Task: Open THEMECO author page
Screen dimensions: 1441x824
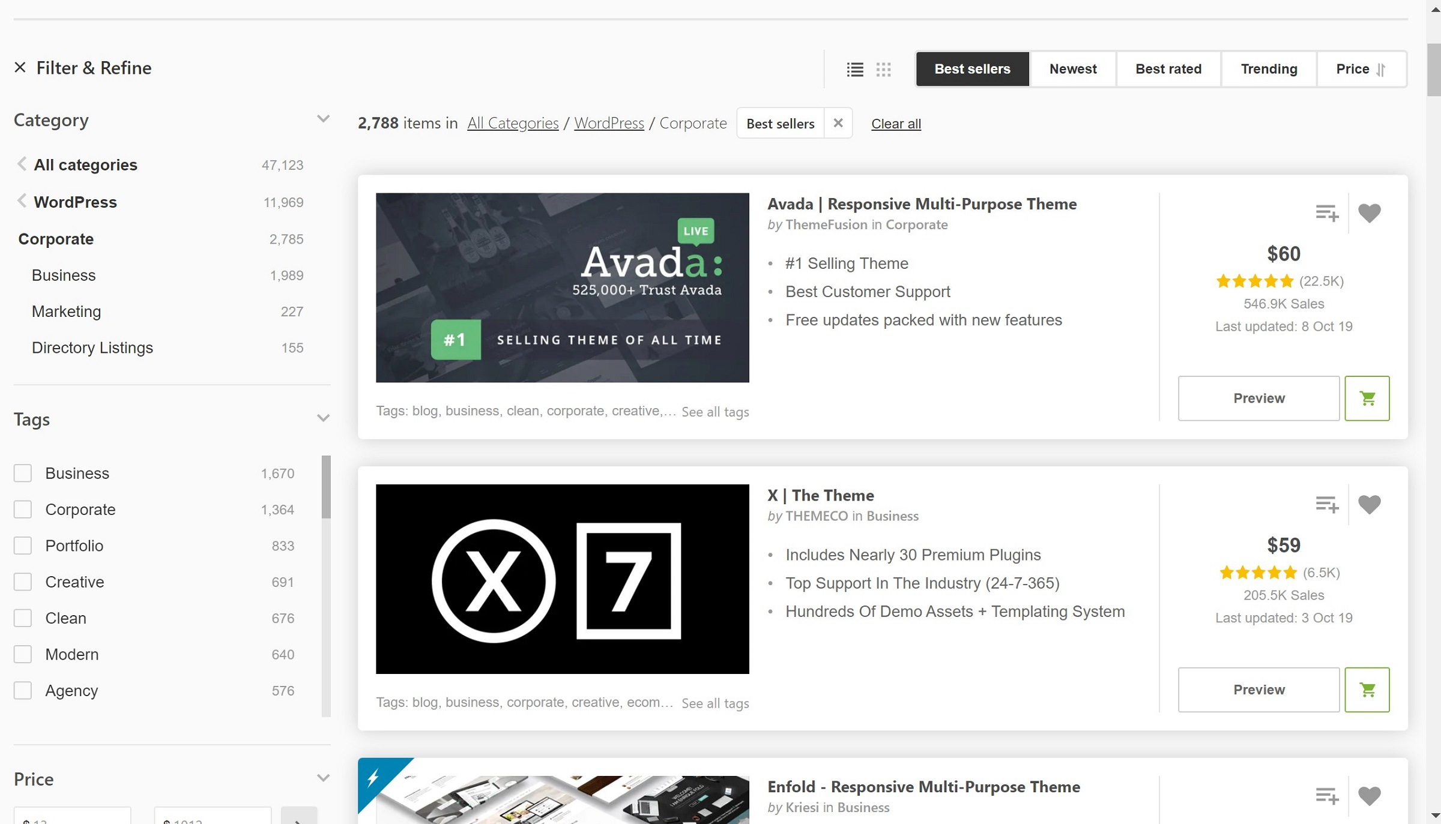Action: pyautogui.click(x=817, y=516)
